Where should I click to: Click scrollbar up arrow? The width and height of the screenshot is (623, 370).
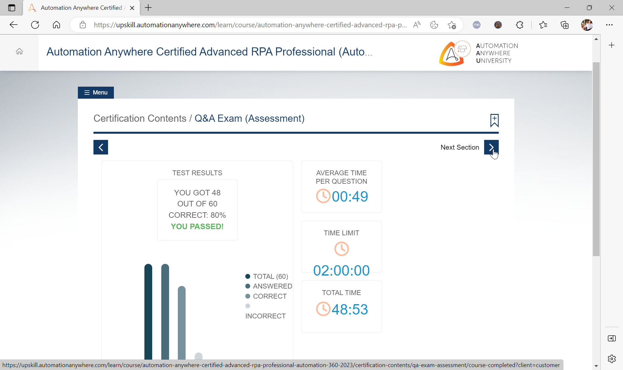[x=596, y=39]
